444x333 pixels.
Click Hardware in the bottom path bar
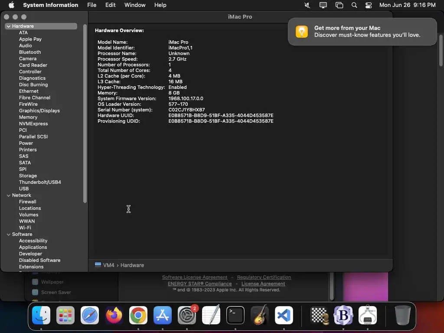132,265
